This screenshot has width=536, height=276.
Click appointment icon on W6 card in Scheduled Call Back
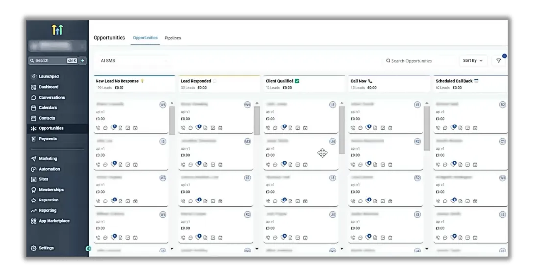coord(475,201)
